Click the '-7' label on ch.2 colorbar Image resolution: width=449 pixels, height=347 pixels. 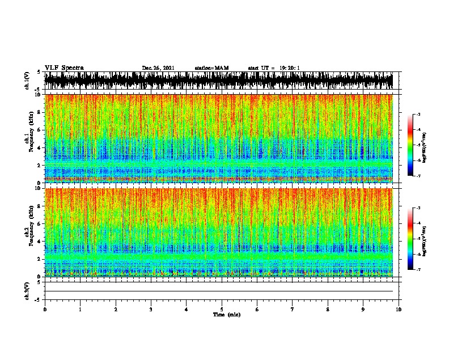[x=418, y=269]
